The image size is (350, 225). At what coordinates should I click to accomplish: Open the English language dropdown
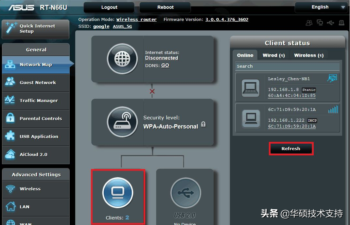321,8
